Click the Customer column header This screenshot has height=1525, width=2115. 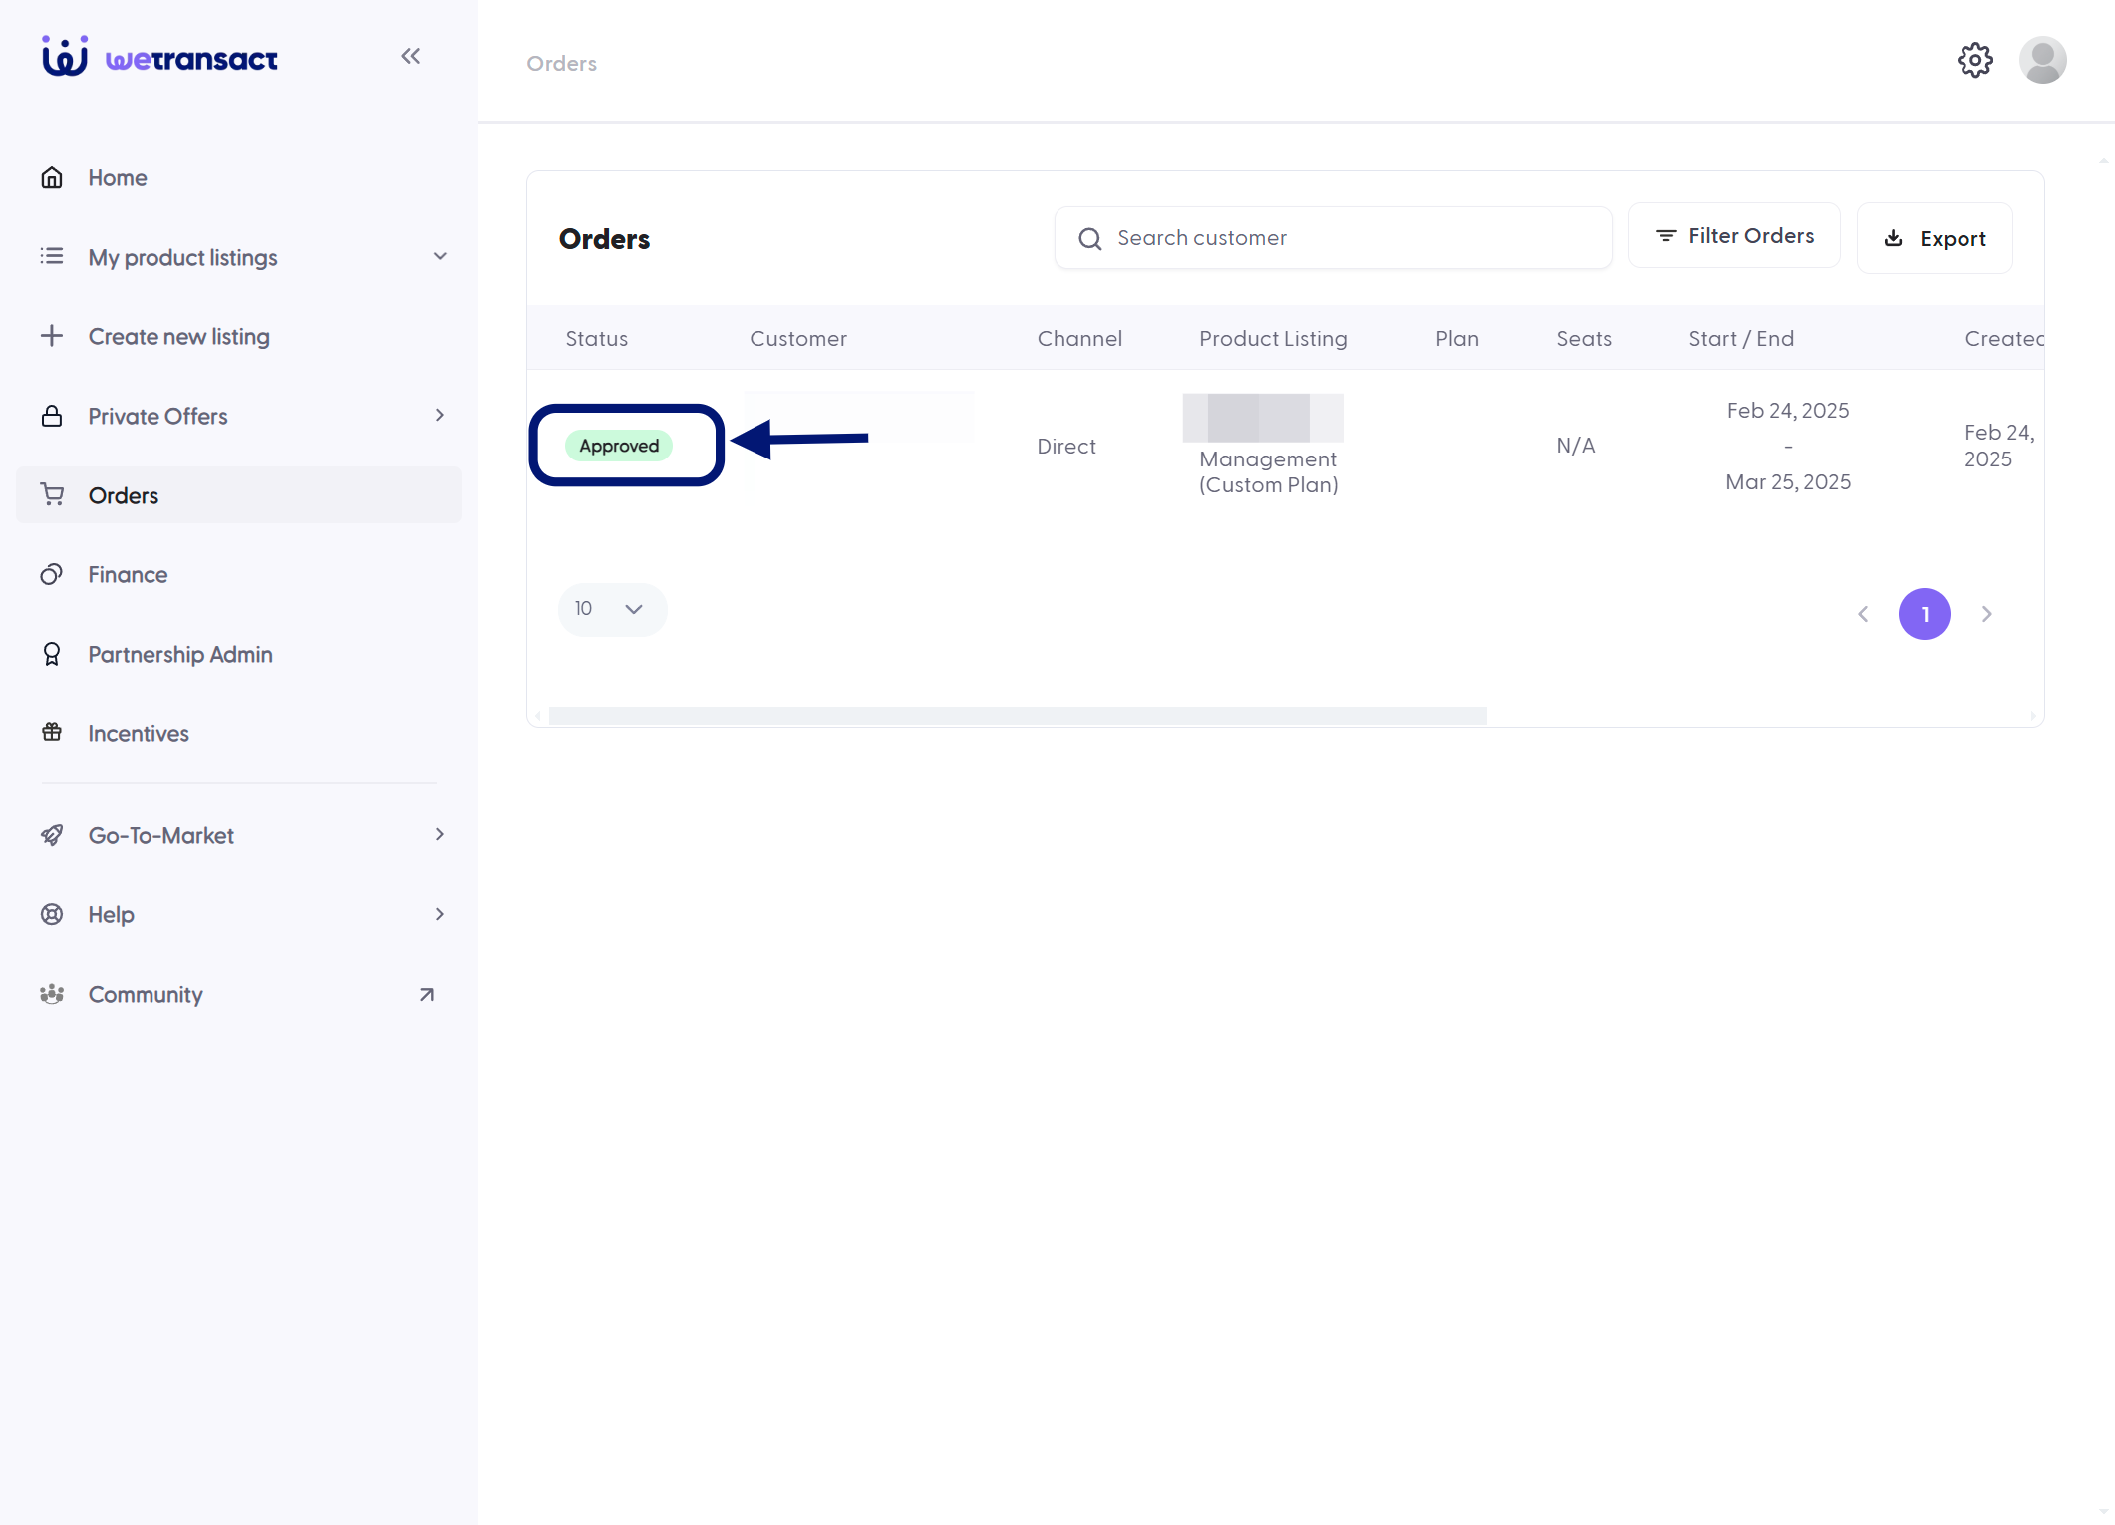[798, 338]
